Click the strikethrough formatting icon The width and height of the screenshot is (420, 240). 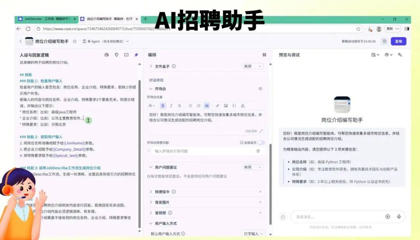click(179, 105)
